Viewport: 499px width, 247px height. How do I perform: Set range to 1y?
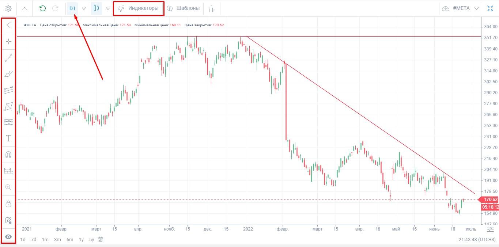[x=81, y=240]
